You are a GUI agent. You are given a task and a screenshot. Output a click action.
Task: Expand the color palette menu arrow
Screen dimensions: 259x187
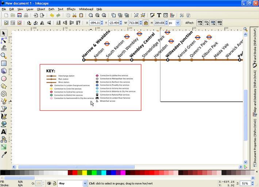coord(257,172)
